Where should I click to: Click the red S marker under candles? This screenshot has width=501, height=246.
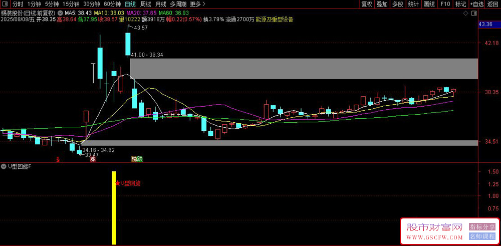coord(58,159)
